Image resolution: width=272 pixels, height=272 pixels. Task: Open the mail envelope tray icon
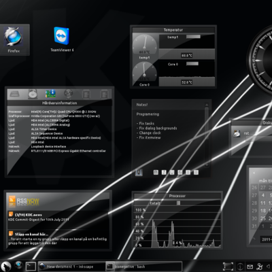click(250, 267)
